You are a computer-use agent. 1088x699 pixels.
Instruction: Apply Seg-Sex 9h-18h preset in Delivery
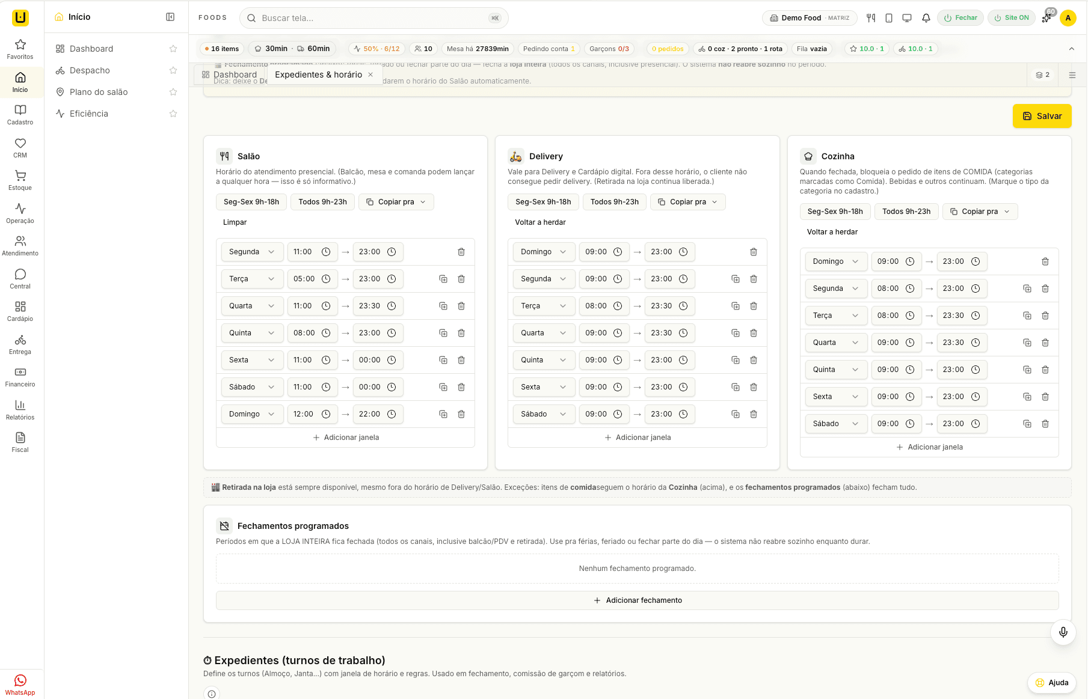(543, 202)
